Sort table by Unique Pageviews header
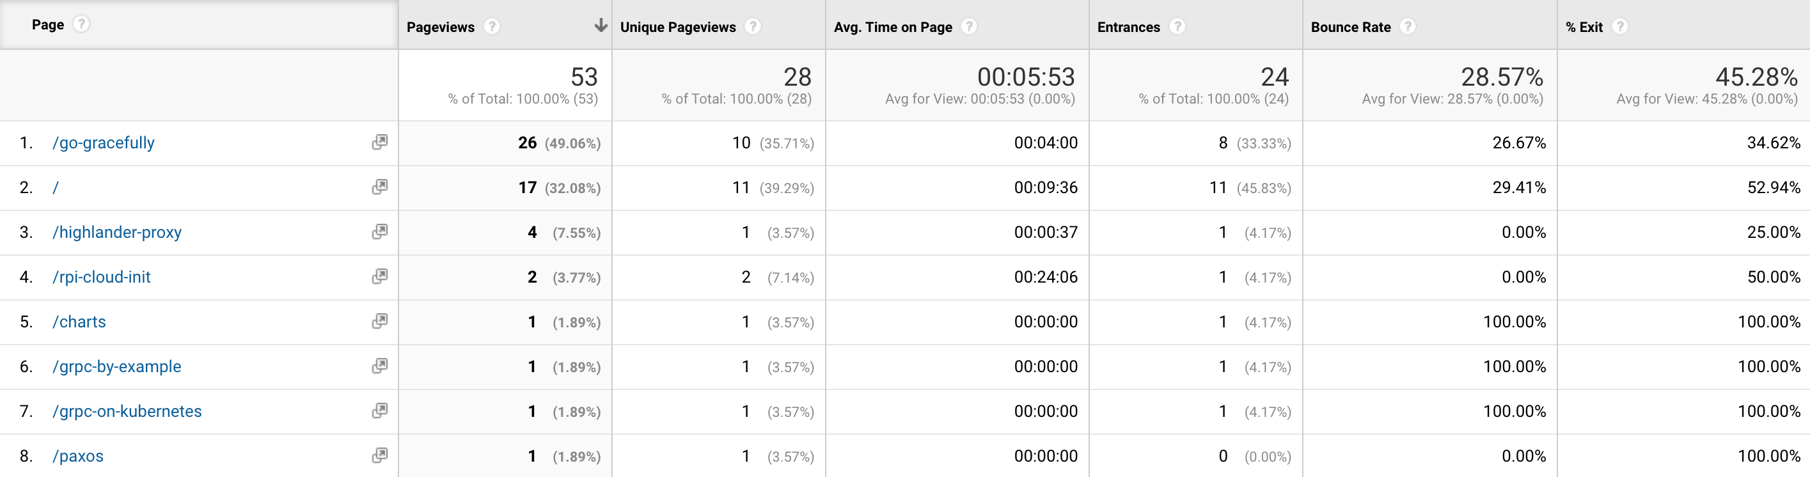Image resolution: width=1810 pixels, height=477 pixels. click(x=678, y=27)
